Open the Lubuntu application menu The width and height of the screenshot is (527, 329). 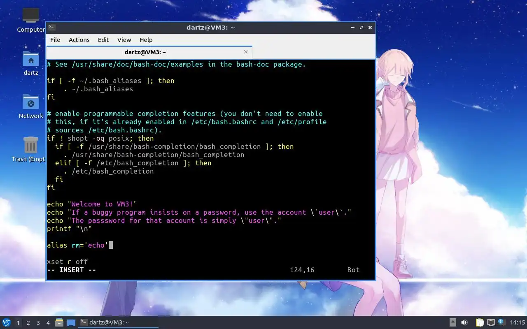6,322
